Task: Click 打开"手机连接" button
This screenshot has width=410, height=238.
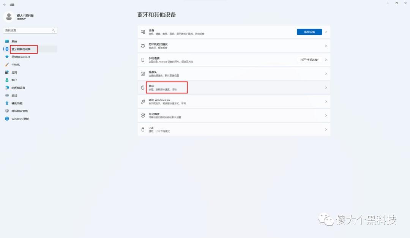Action: [309, 60]
